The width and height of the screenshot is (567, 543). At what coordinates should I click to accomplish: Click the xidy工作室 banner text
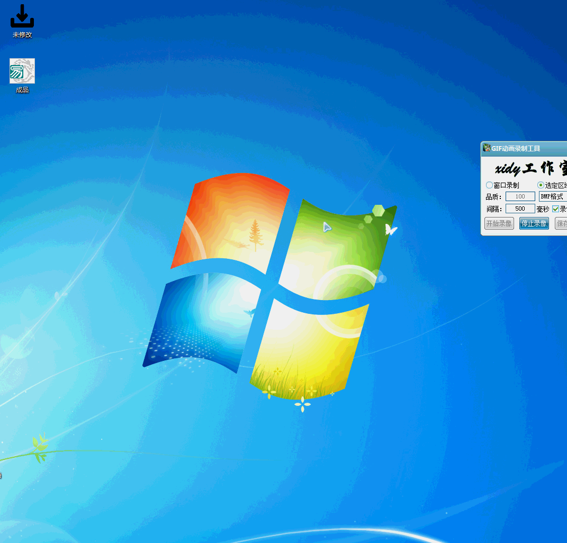(x=531, y=168)
